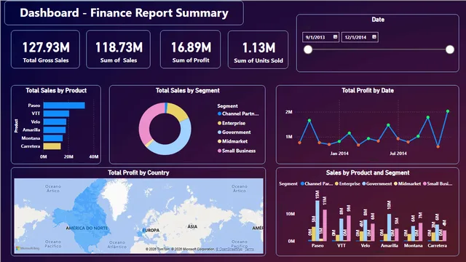Click the Jul 2014 axis label in profit chart
This screenshot has width=466, height=262.
398,154
